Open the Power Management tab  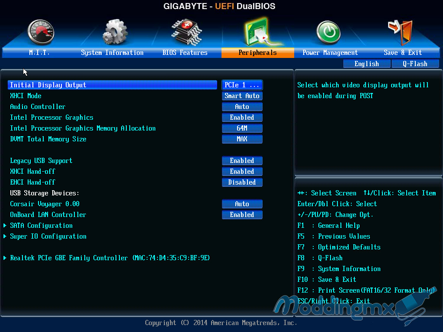click(x=330, y=52)
